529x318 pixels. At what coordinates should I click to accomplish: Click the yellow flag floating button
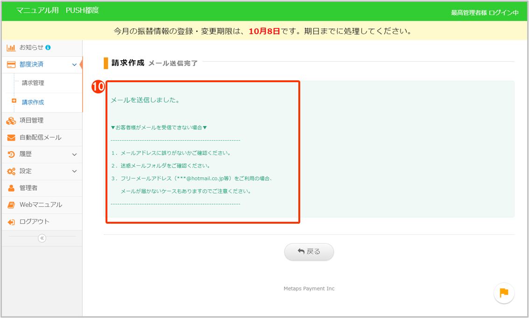click(504, 293)
